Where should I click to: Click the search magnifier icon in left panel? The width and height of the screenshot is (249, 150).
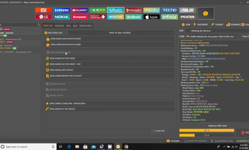click(x=39, y=25)
